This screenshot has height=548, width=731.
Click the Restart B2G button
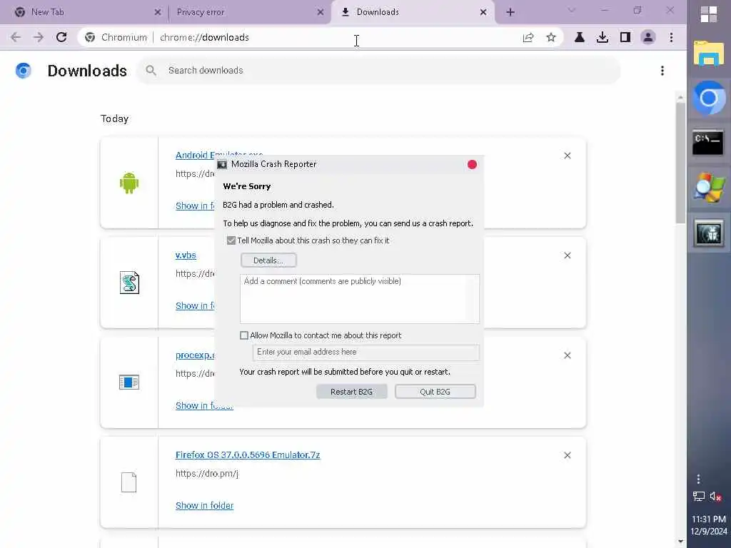click(x=351, y=392)
